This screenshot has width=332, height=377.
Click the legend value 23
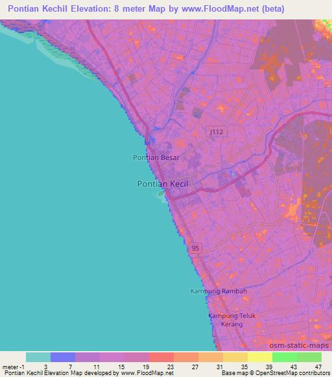[171, 367]
